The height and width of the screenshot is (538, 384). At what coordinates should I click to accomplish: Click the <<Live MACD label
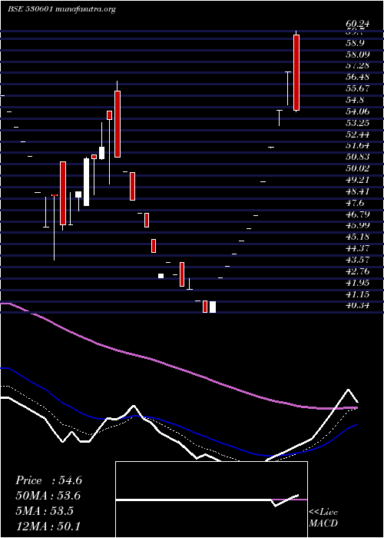click(323, 517)
